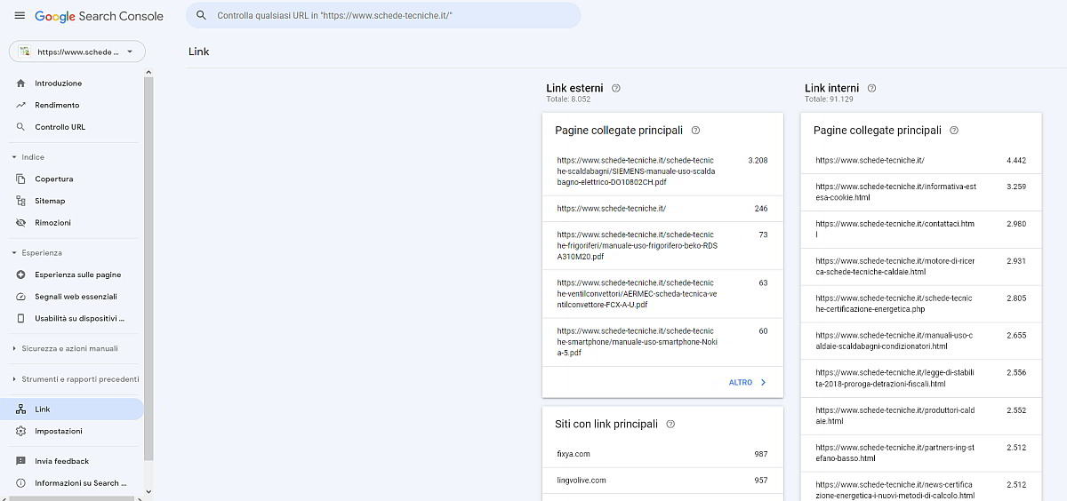The image size is (1067, 501).
Task: Click the Introduzione home icon
Action: coord(20,83)
